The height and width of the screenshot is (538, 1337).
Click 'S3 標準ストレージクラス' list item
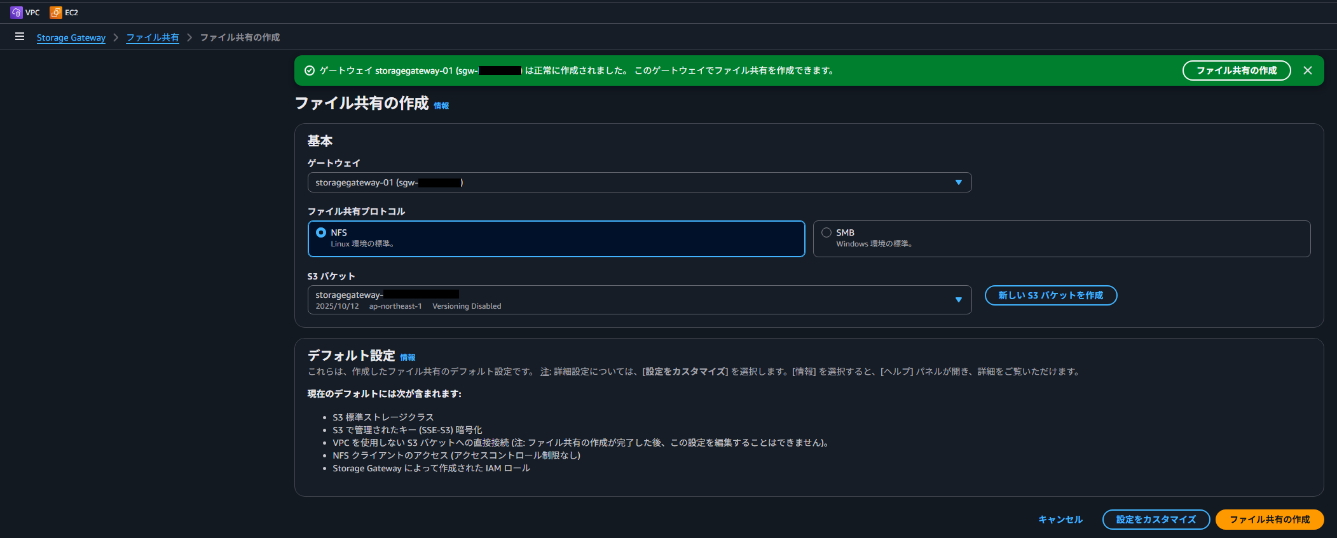(383, 417)
